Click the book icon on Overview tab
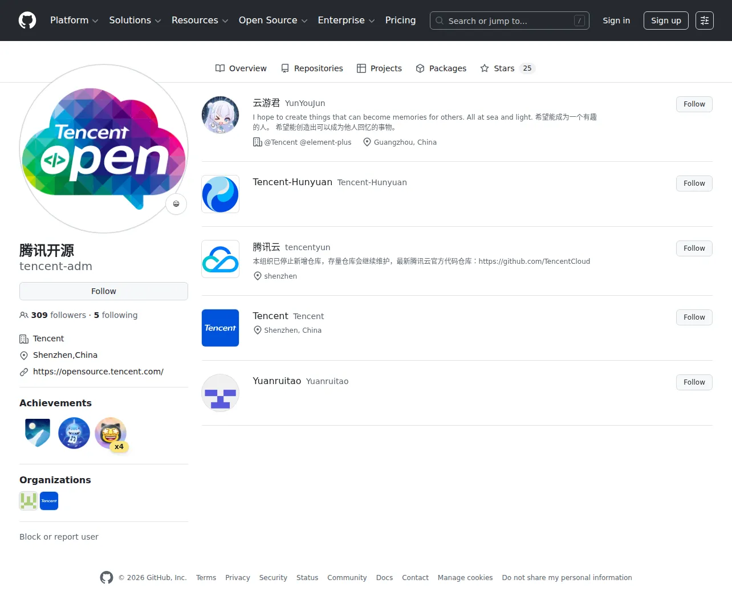 tap(220, 68)
